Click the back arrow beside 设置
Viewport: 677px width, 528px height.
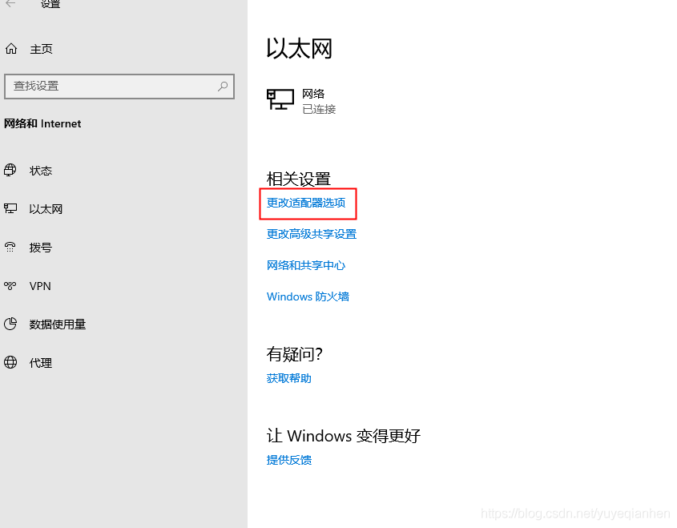[x=11, y=4]
